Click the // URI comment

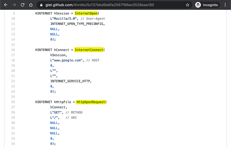71,118
